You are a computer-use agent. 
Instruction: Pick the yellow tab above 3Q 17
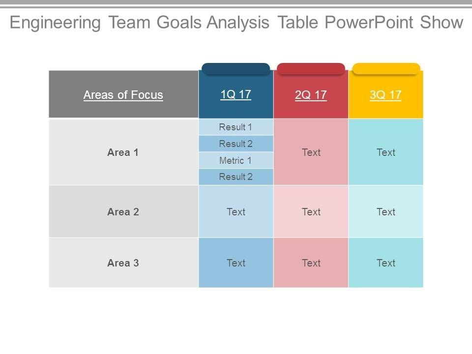pyautogui.click(x=386, y=69)
